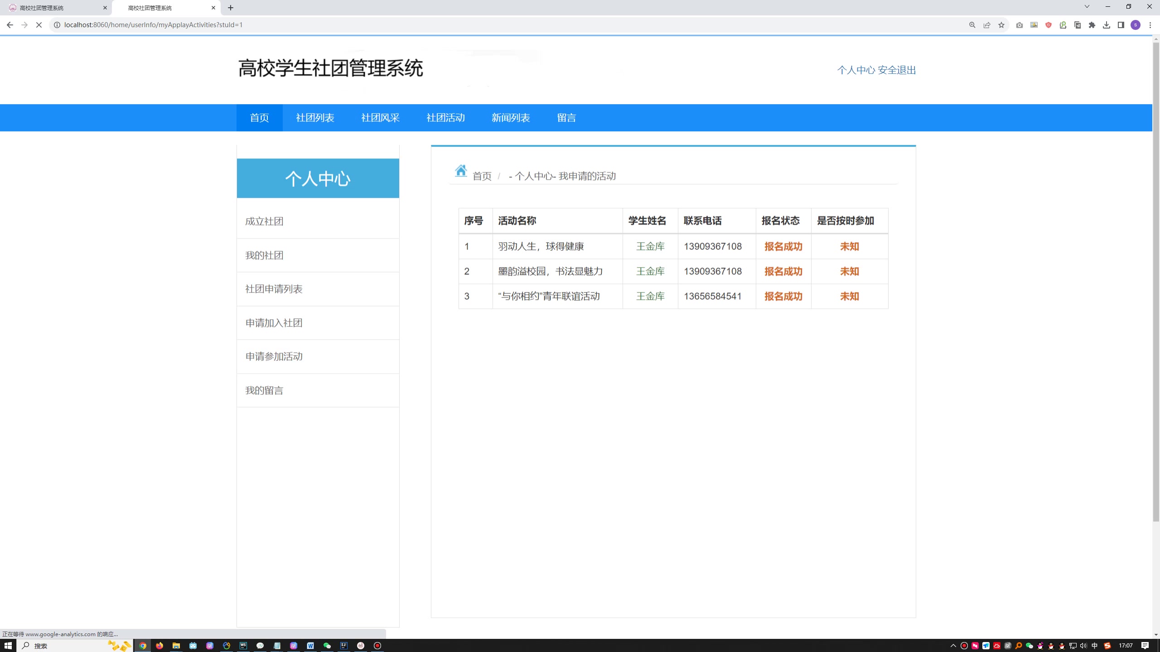
Task: Open the tab search chevron
Action: tap(1087, 6)
